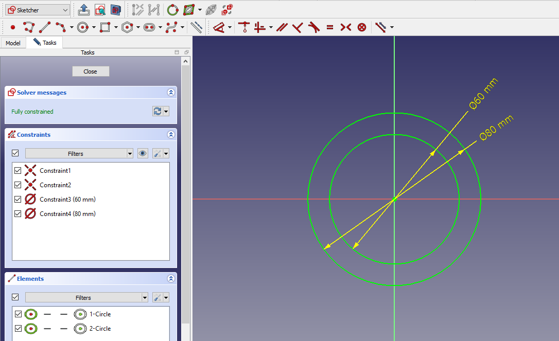Apply the Symmetric constraint tool
This screenshot has width=559, height=341.
[x=346, y=27]
